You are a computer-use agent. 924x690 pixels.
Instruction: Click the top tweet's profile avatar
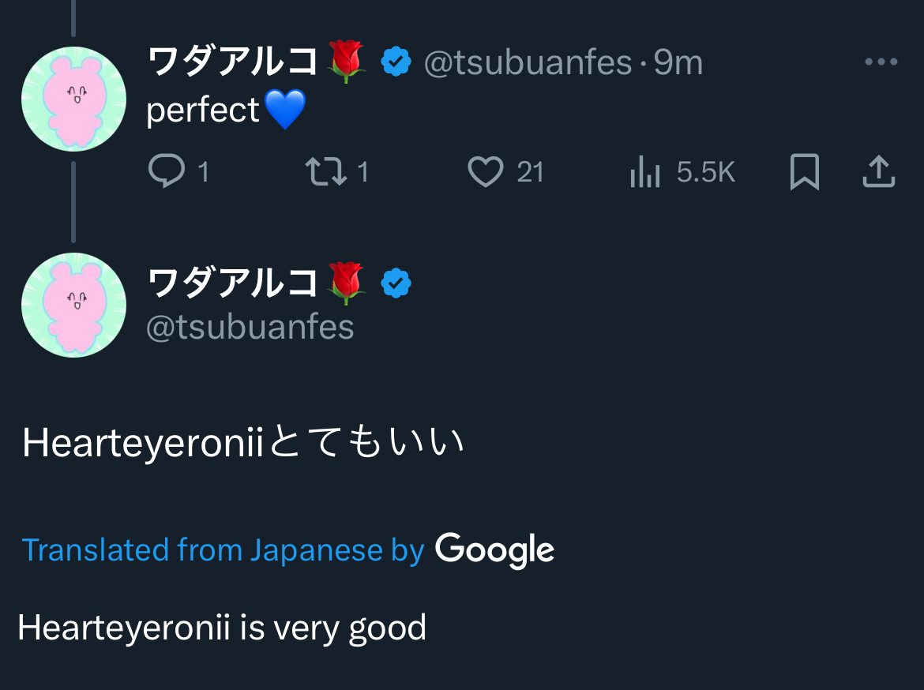[73, 99]
